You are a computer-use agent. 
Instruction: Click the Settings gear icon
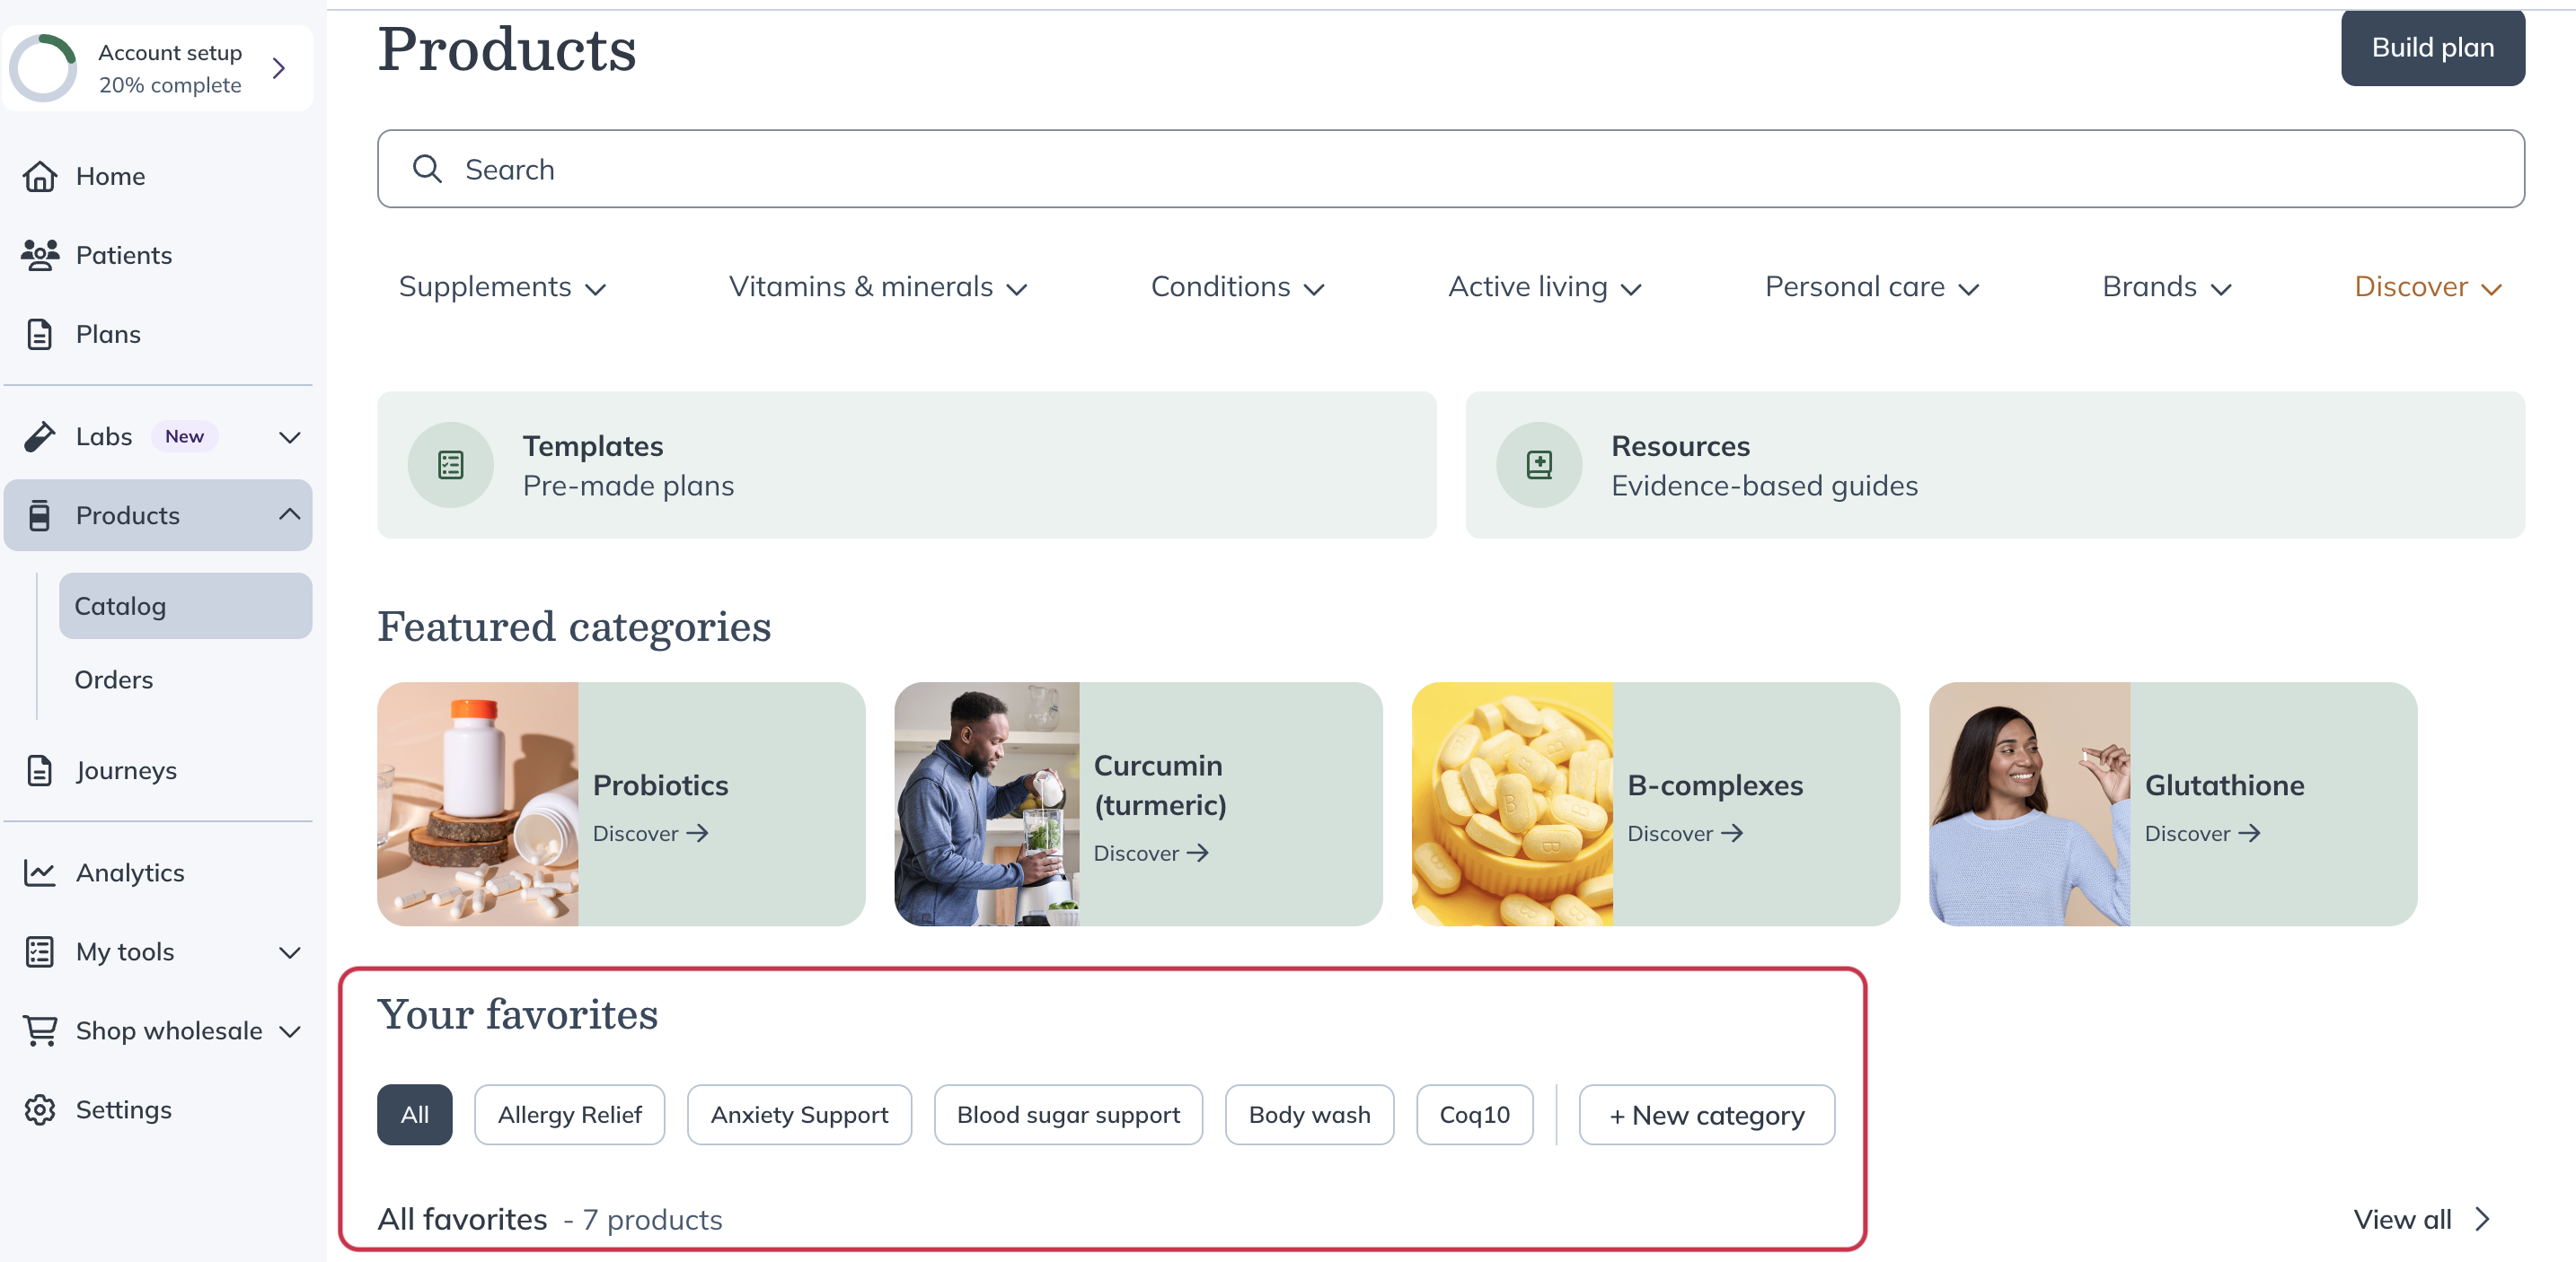(x=39, y=1109)
